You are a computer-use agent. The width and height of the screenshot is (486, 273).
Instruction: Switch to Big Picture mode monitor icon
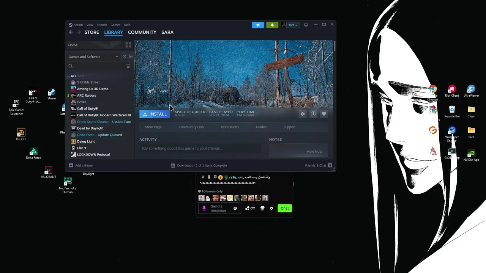tap(306, 25)
